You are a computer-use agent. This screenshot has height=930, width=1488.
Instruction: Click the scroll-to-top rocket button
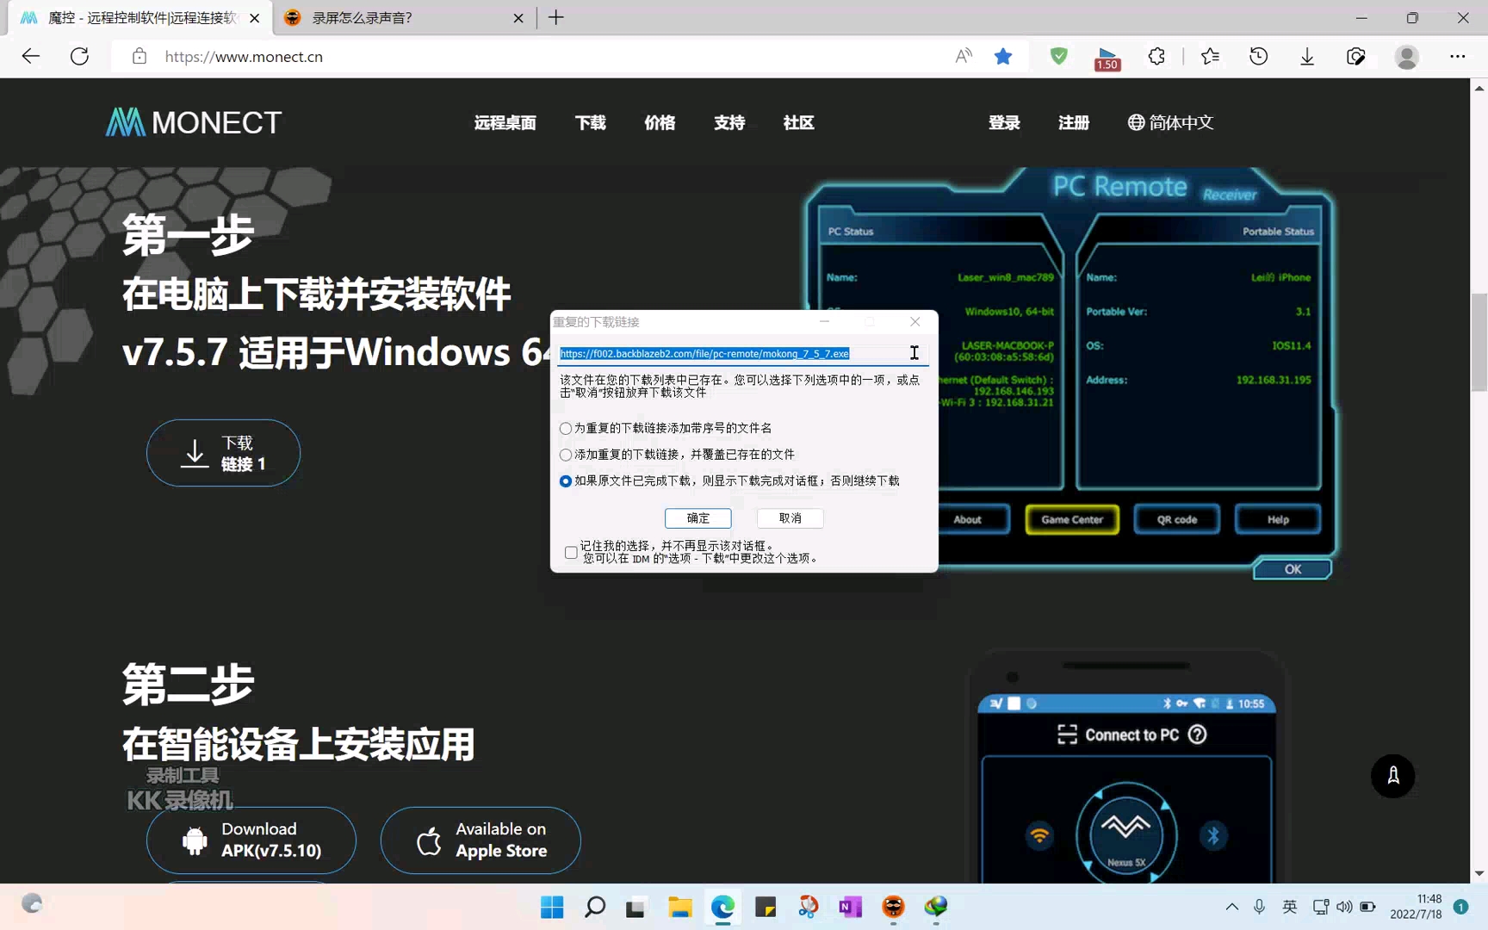tap(1392, 776)
